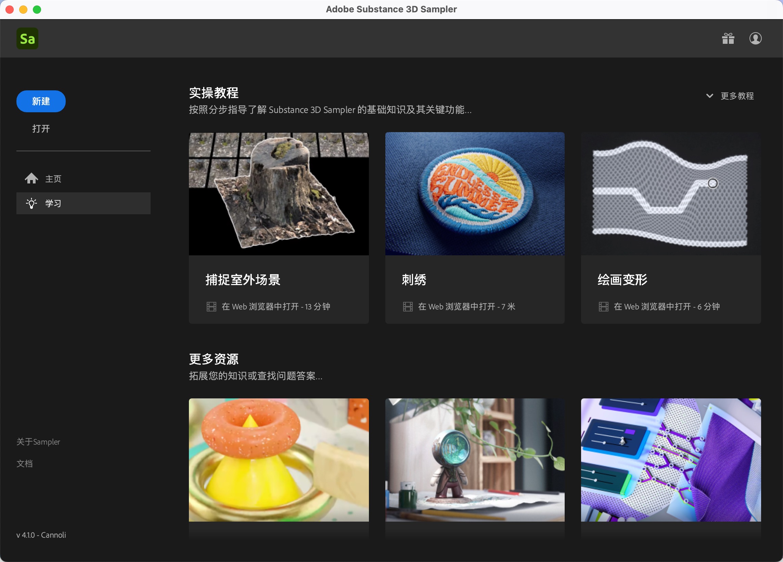Click the Adobe Substance 3D Sampler window title
Image resolution: width=783 pixels, height=562 pixels.
[x=391, y=9]
